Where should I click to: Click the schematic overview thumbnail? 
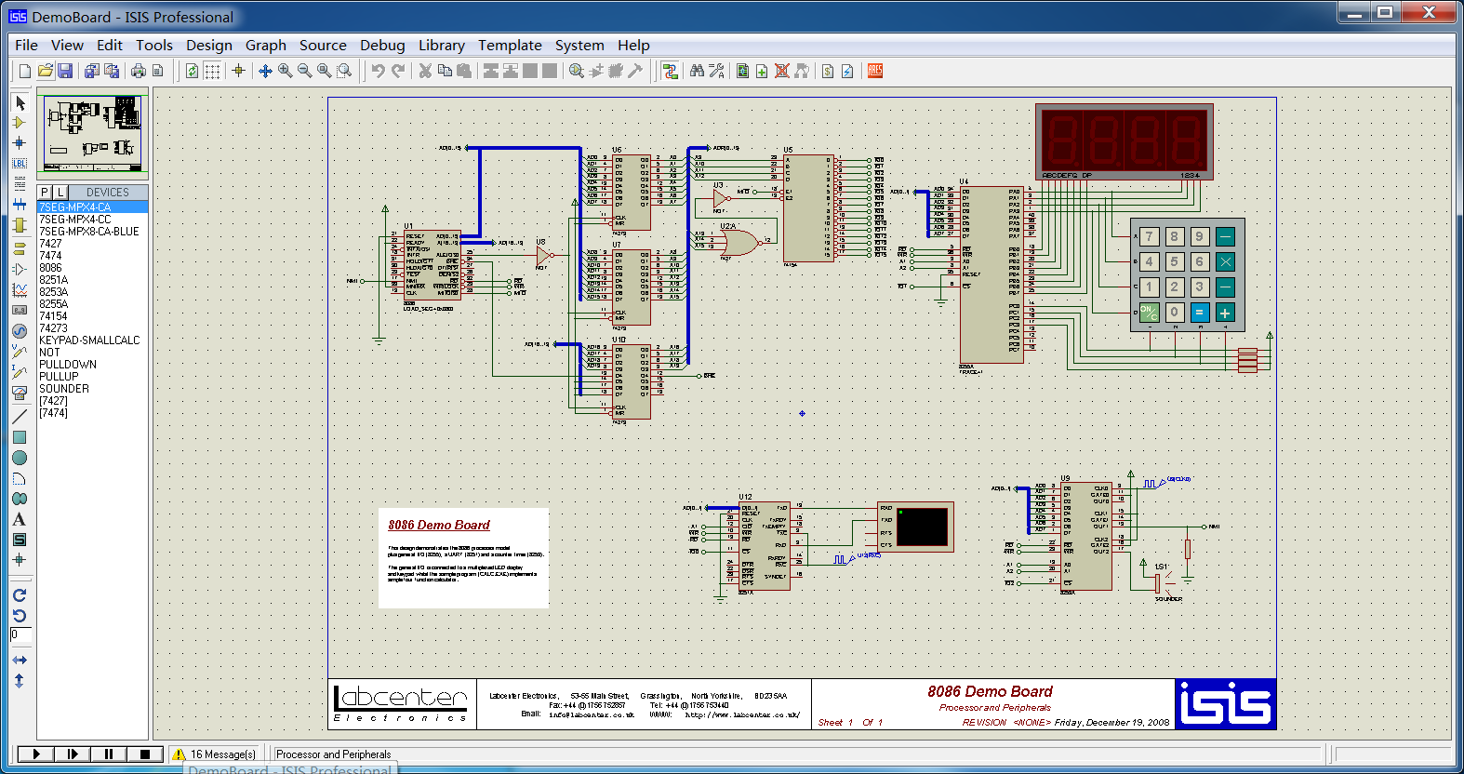point(92,134)
